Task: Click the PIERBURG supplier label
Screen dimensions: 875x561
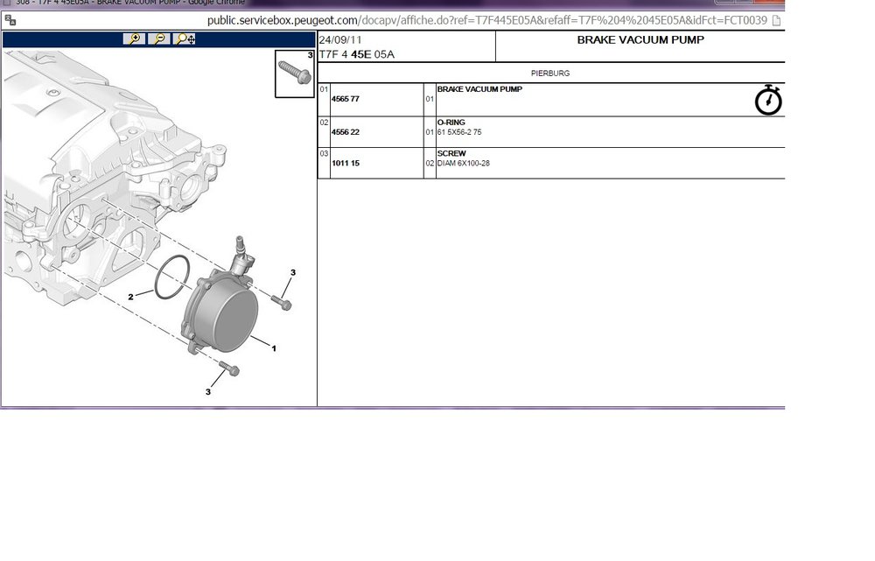Action: pos(550,74)
